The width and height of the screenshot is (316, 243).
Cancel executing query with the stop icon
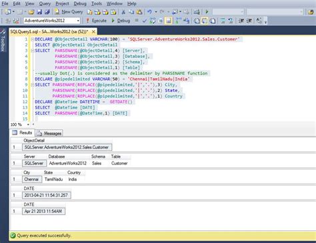[137, 21]
